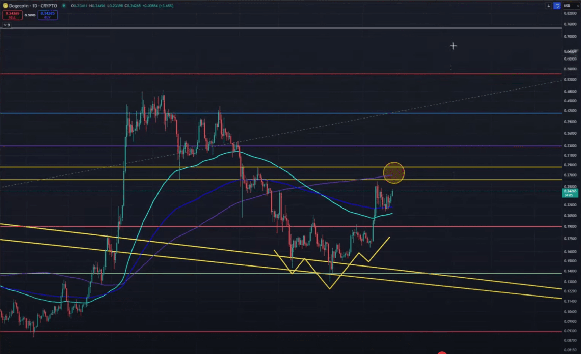Click the down-arrow icon beside USD
The width and height of the screenshot is (581, 354).
point(549,6)
